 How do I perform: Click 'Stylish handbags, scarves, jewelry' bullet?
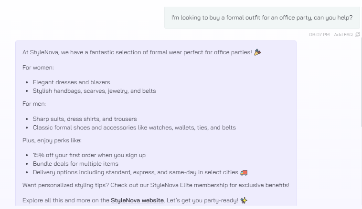coord(94,90)
